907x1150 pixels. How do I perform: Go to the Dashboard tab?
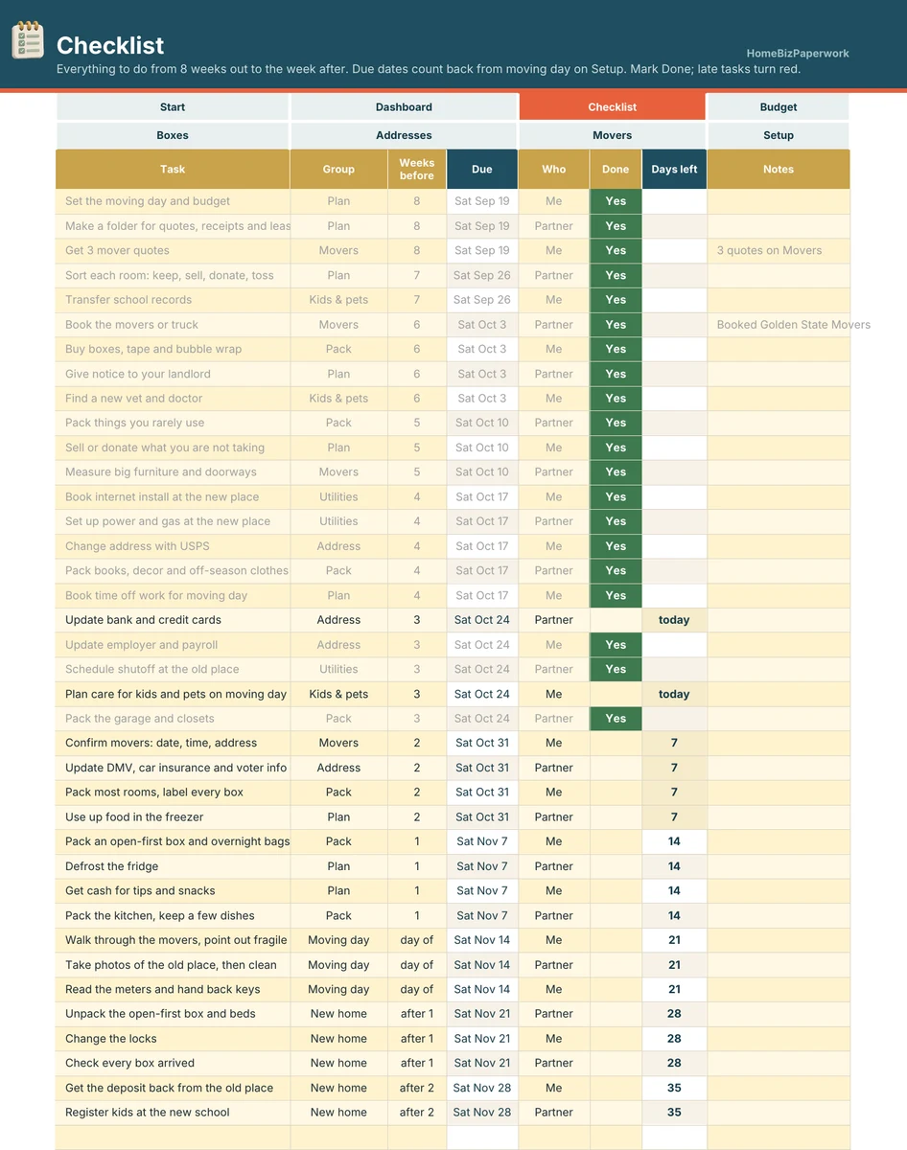pos(404,107)
